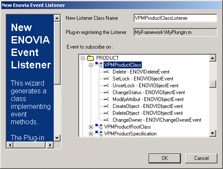This screenshot has width=223, height=169.
Task: Select ModifyAttribut - ENOVIObjectEvent event
Action: pyautogui.click(x=148, y=99)
